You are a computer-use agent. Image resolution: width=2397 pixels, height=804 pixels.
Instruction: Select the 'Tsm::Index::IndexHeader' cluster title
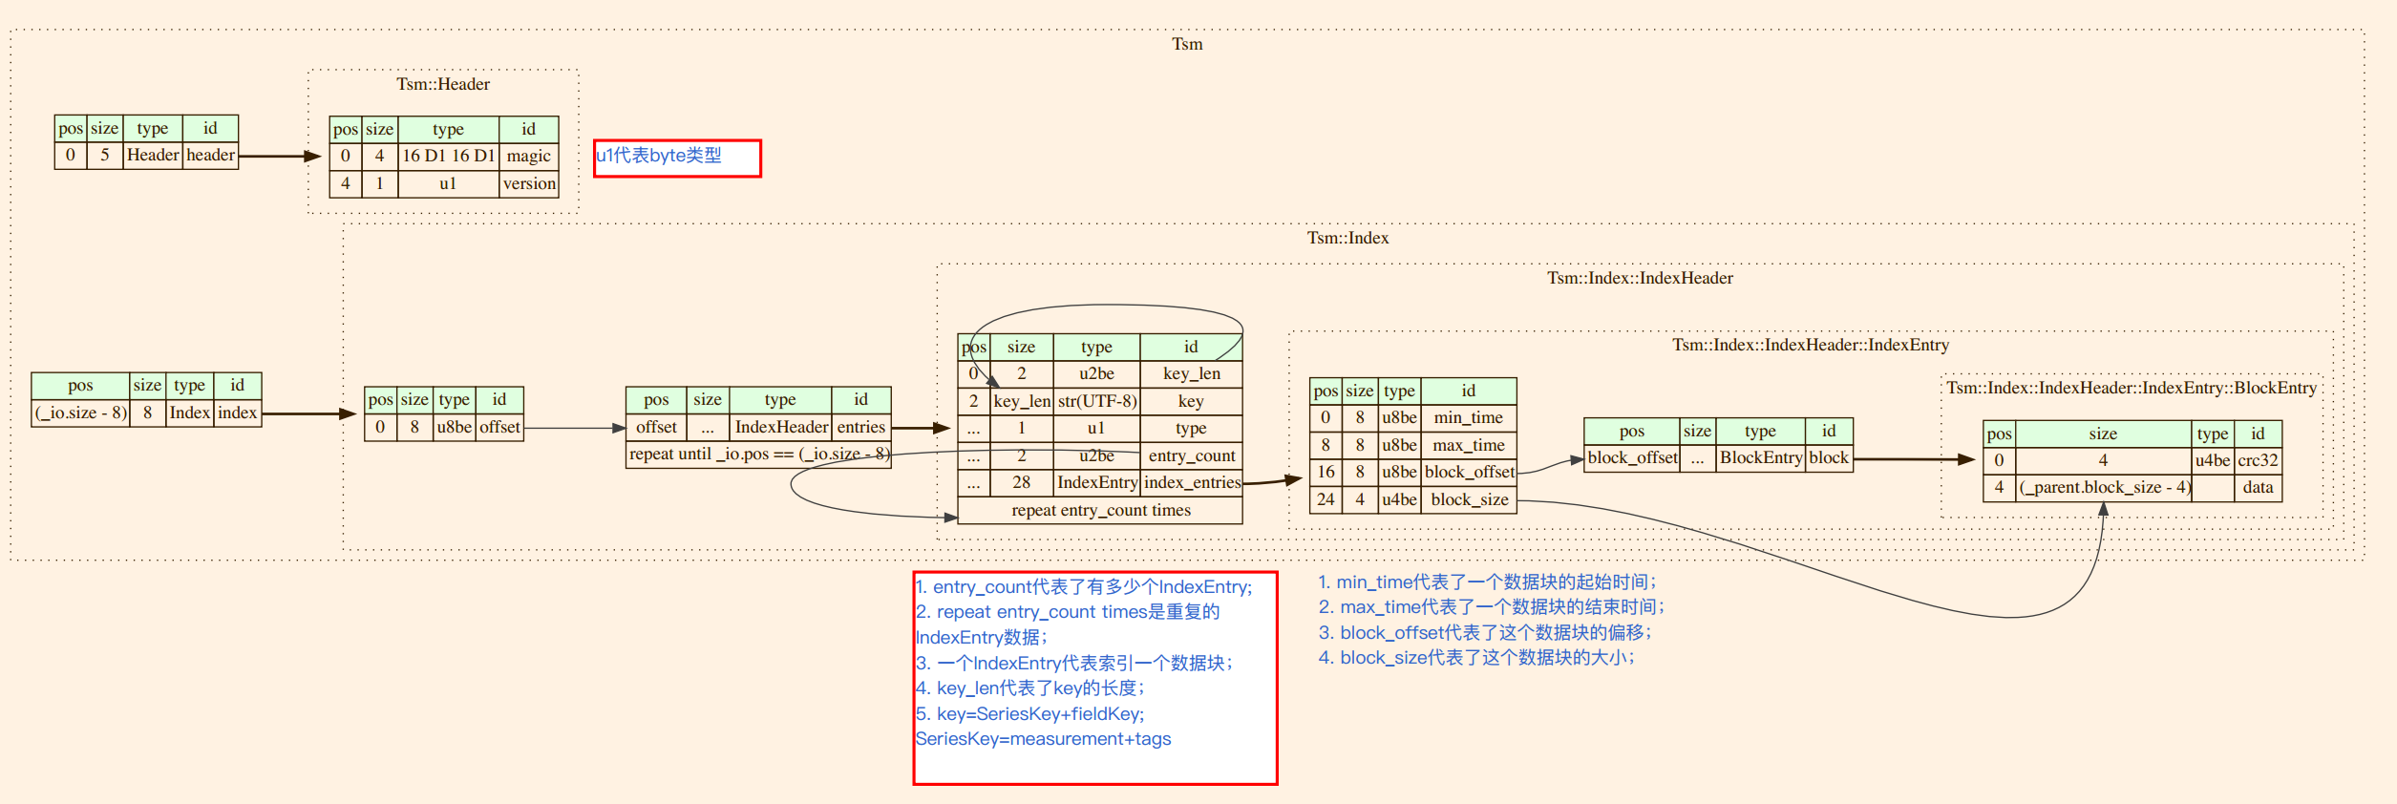pos(1640,278)
